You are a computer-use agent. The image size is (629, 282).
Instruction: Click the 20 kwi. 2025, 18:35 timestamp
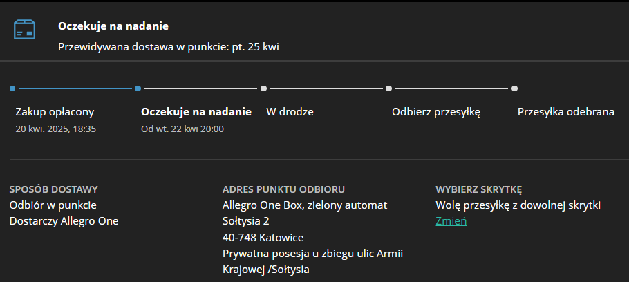click(x=55, y=129)
